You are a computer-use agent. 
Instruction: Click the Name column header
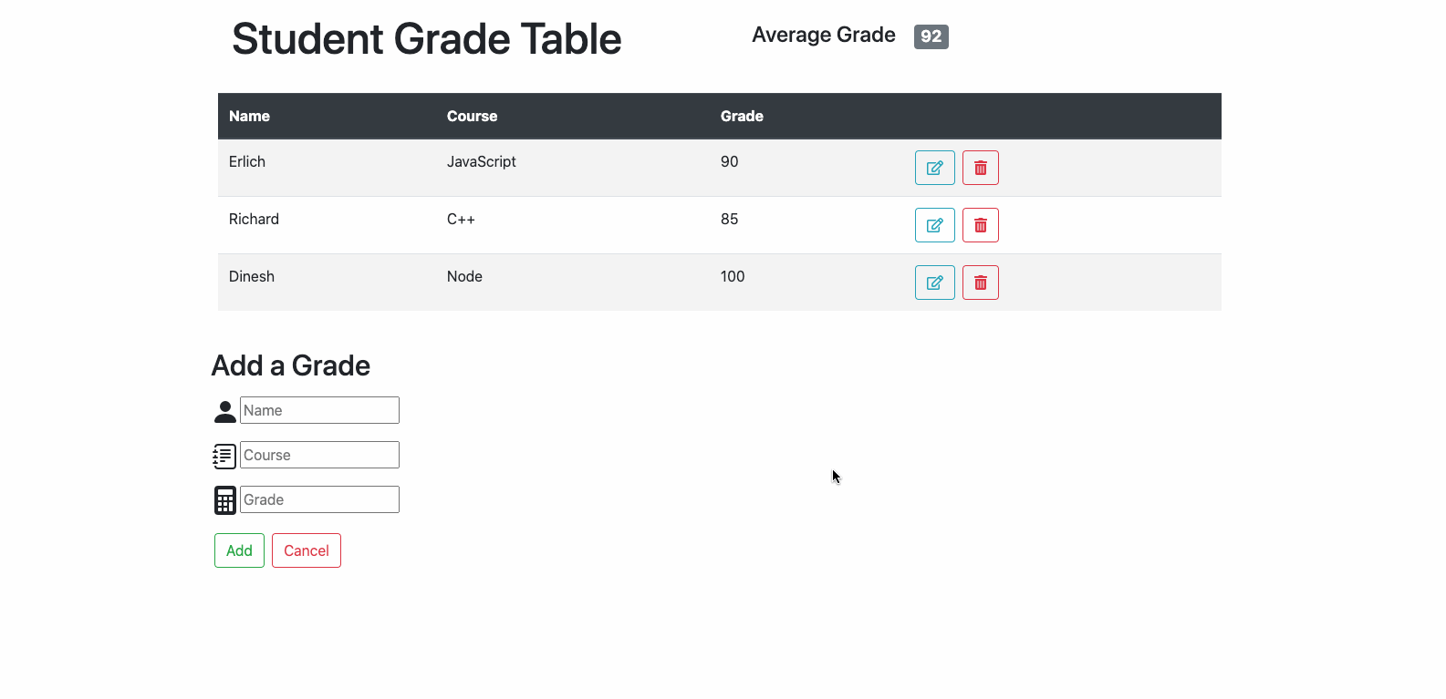coord(249,116)
